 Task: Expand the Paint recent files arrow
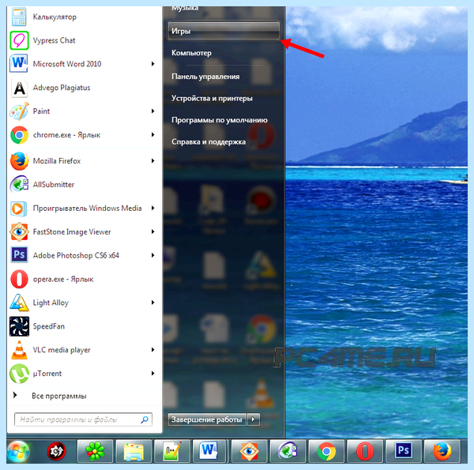pos(153,111)
